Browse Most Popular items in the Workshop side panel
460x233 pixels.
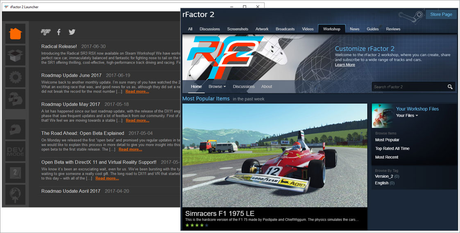coord(387,140)
